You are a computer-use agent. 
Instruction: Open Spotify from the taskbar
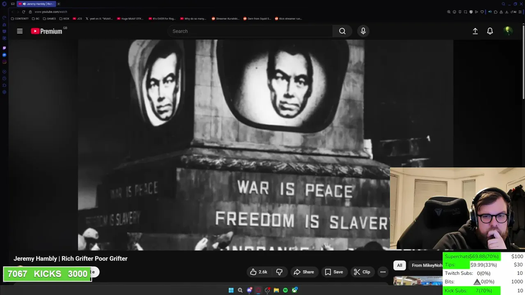pos(285,290)
